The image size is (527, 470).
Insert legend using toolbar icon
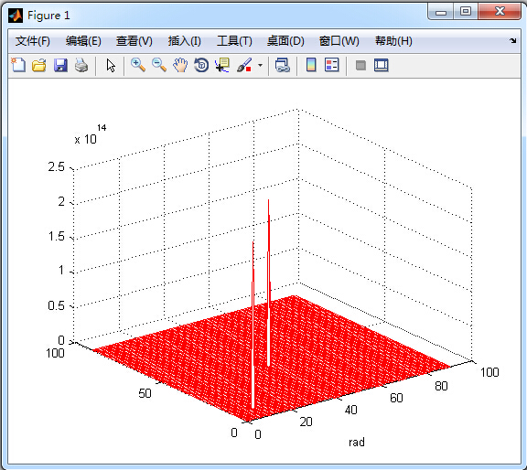332,65
